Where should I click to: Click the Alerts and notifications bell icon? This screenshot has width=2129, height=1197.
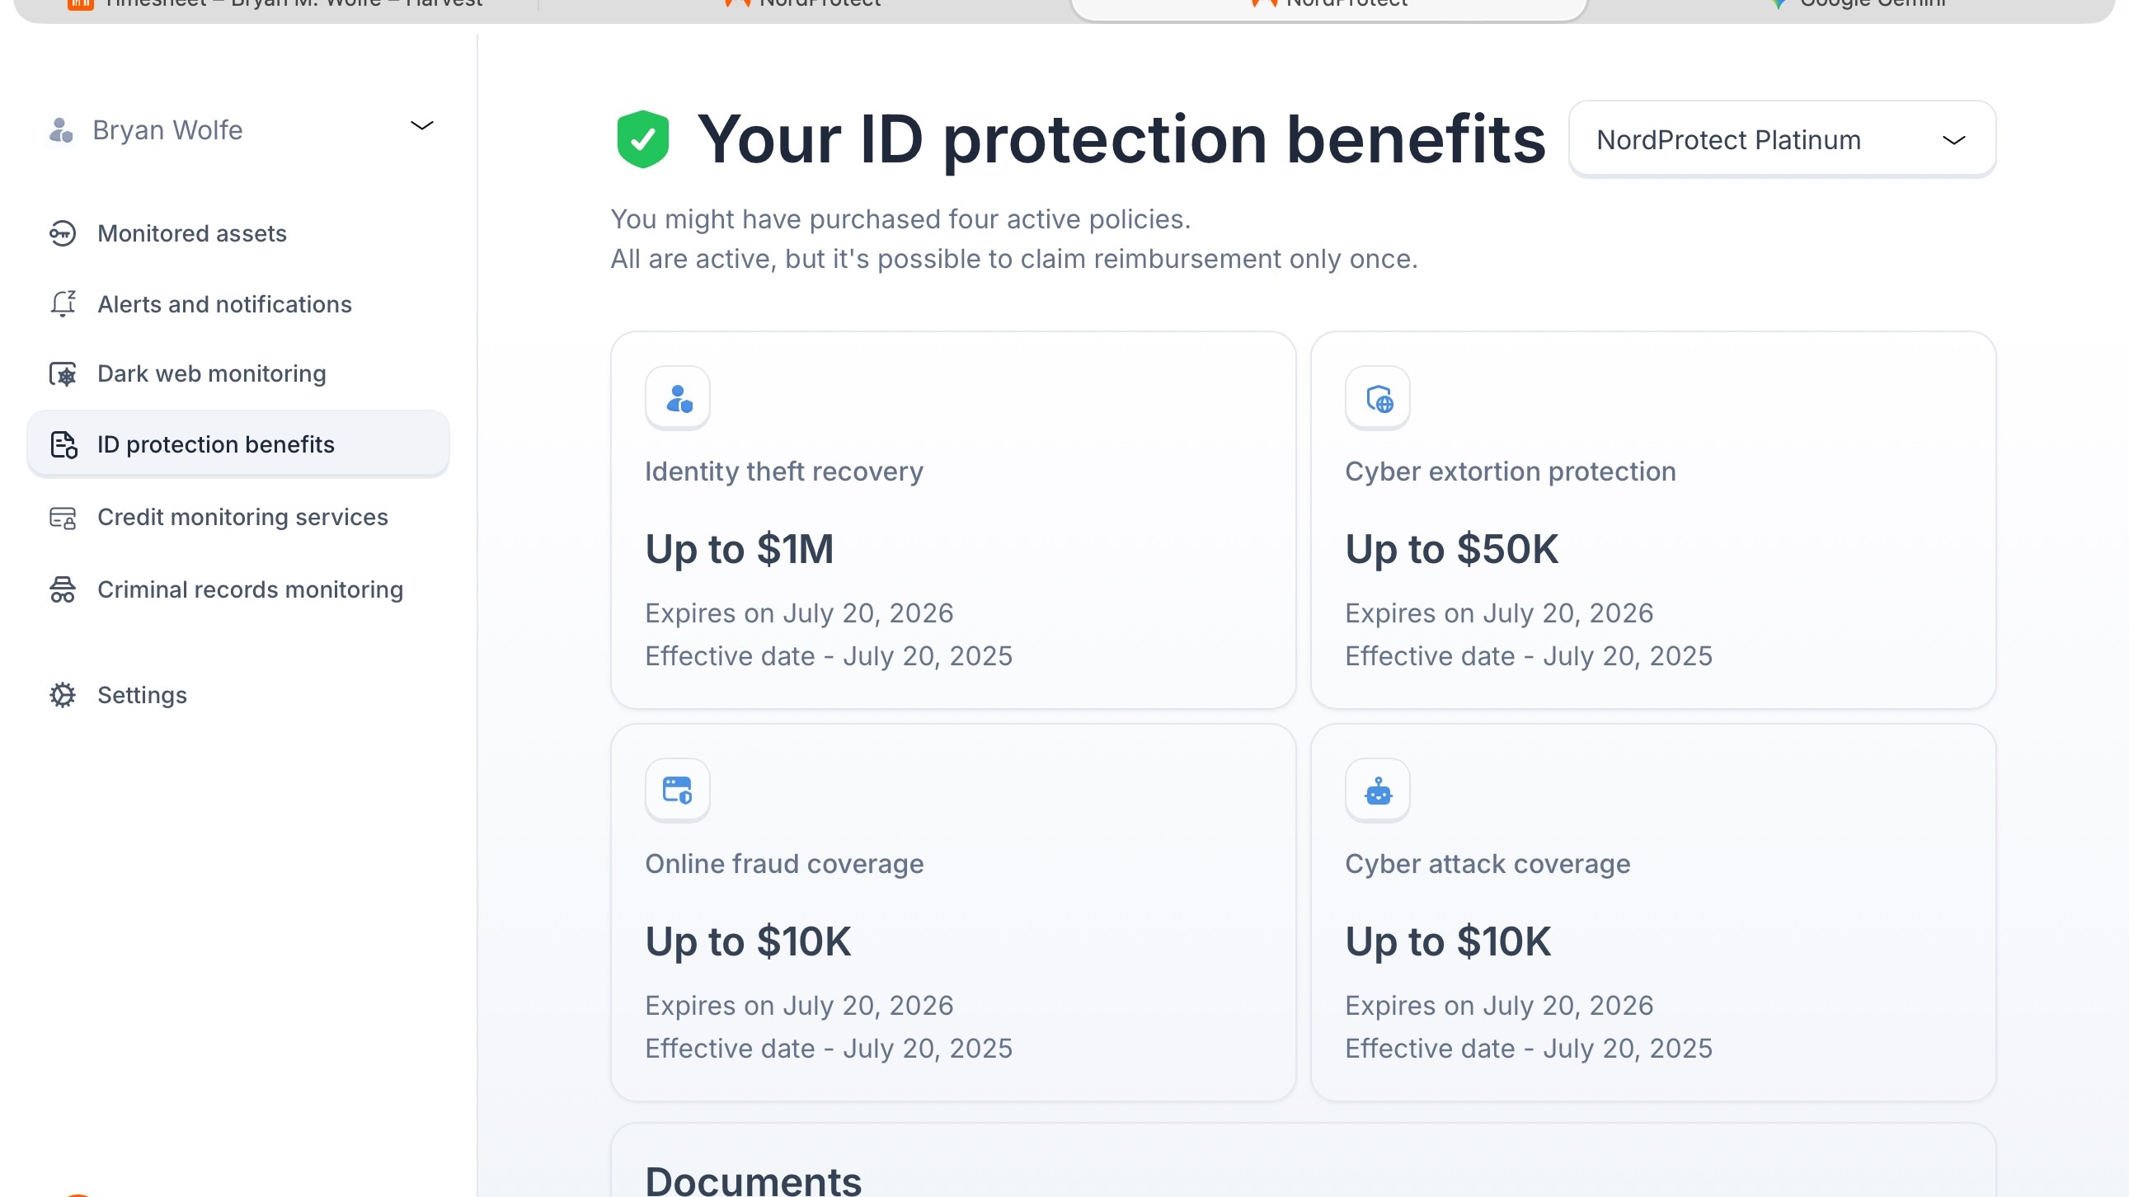[x=63, y=304]
